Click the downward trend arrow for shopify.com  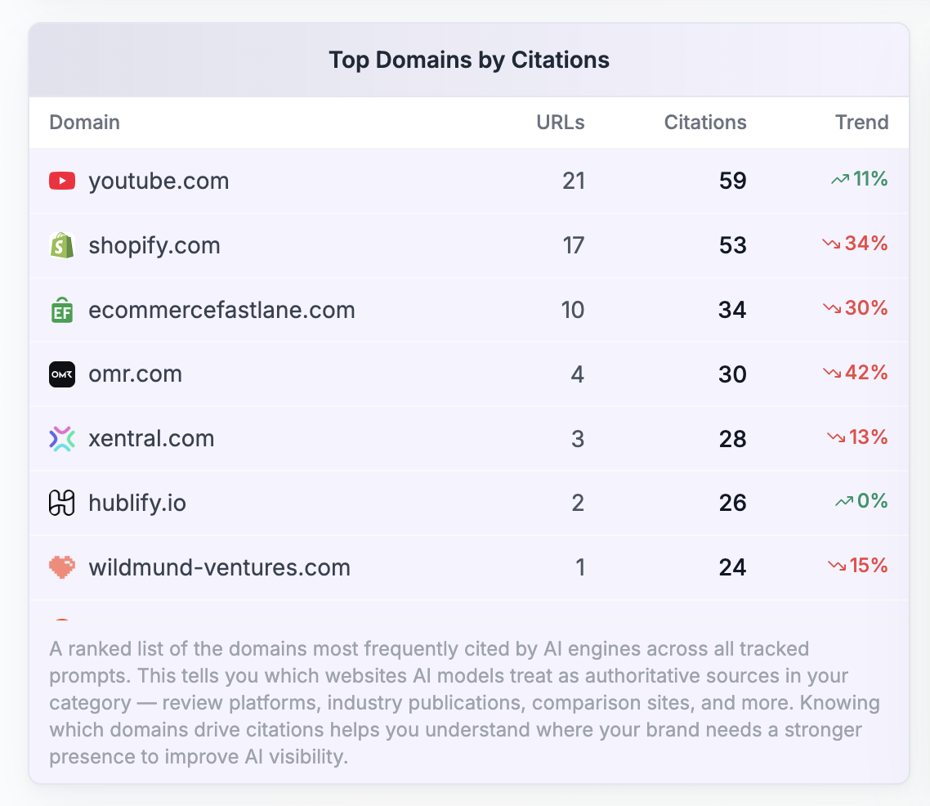pos(831,244)
